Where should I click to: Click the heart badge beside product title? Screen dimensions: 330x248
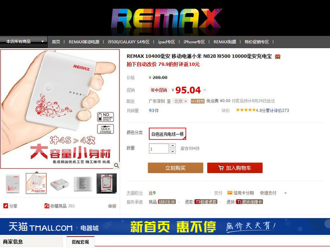pyautogui.click(x=278, y=57)
